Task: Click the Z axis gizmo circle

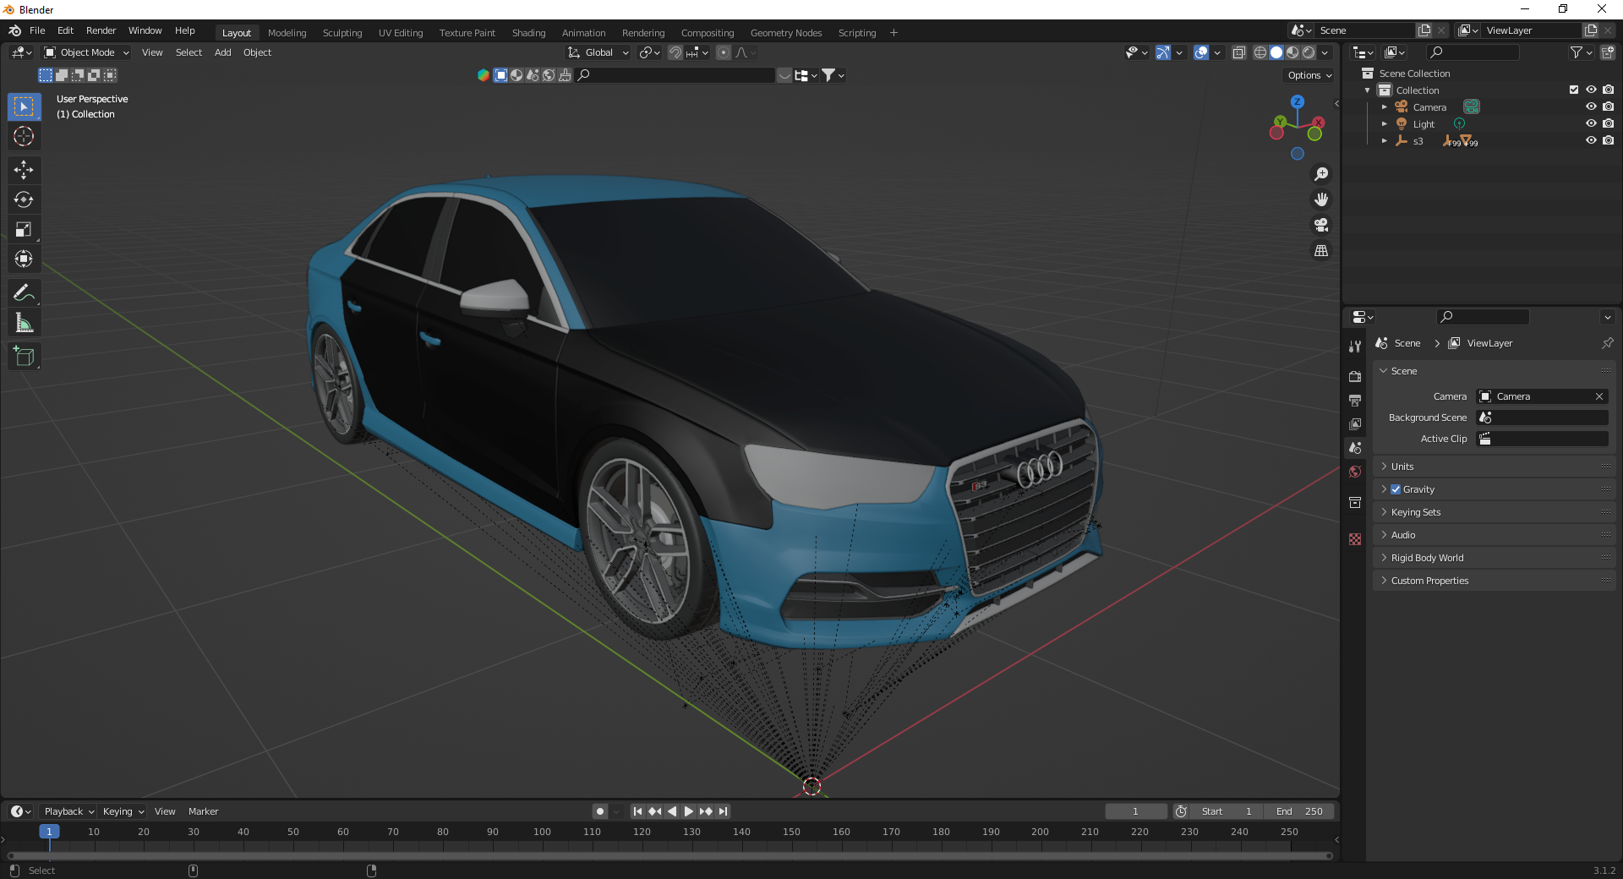Action: coord(1298,101)
